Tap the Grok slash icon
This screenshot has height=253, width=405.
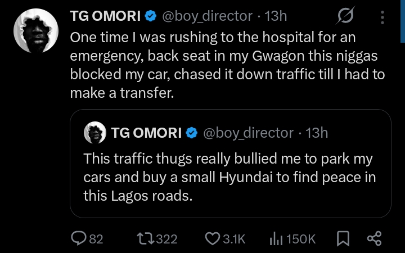pyautogui.click(x=344, y=17)
